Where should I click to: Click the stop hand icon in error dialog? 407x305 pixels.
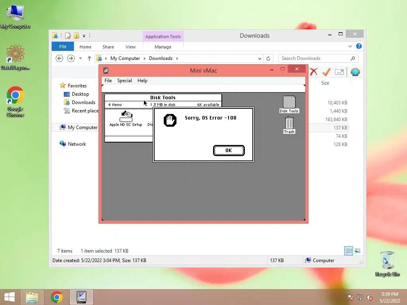[x=170, y=120]
